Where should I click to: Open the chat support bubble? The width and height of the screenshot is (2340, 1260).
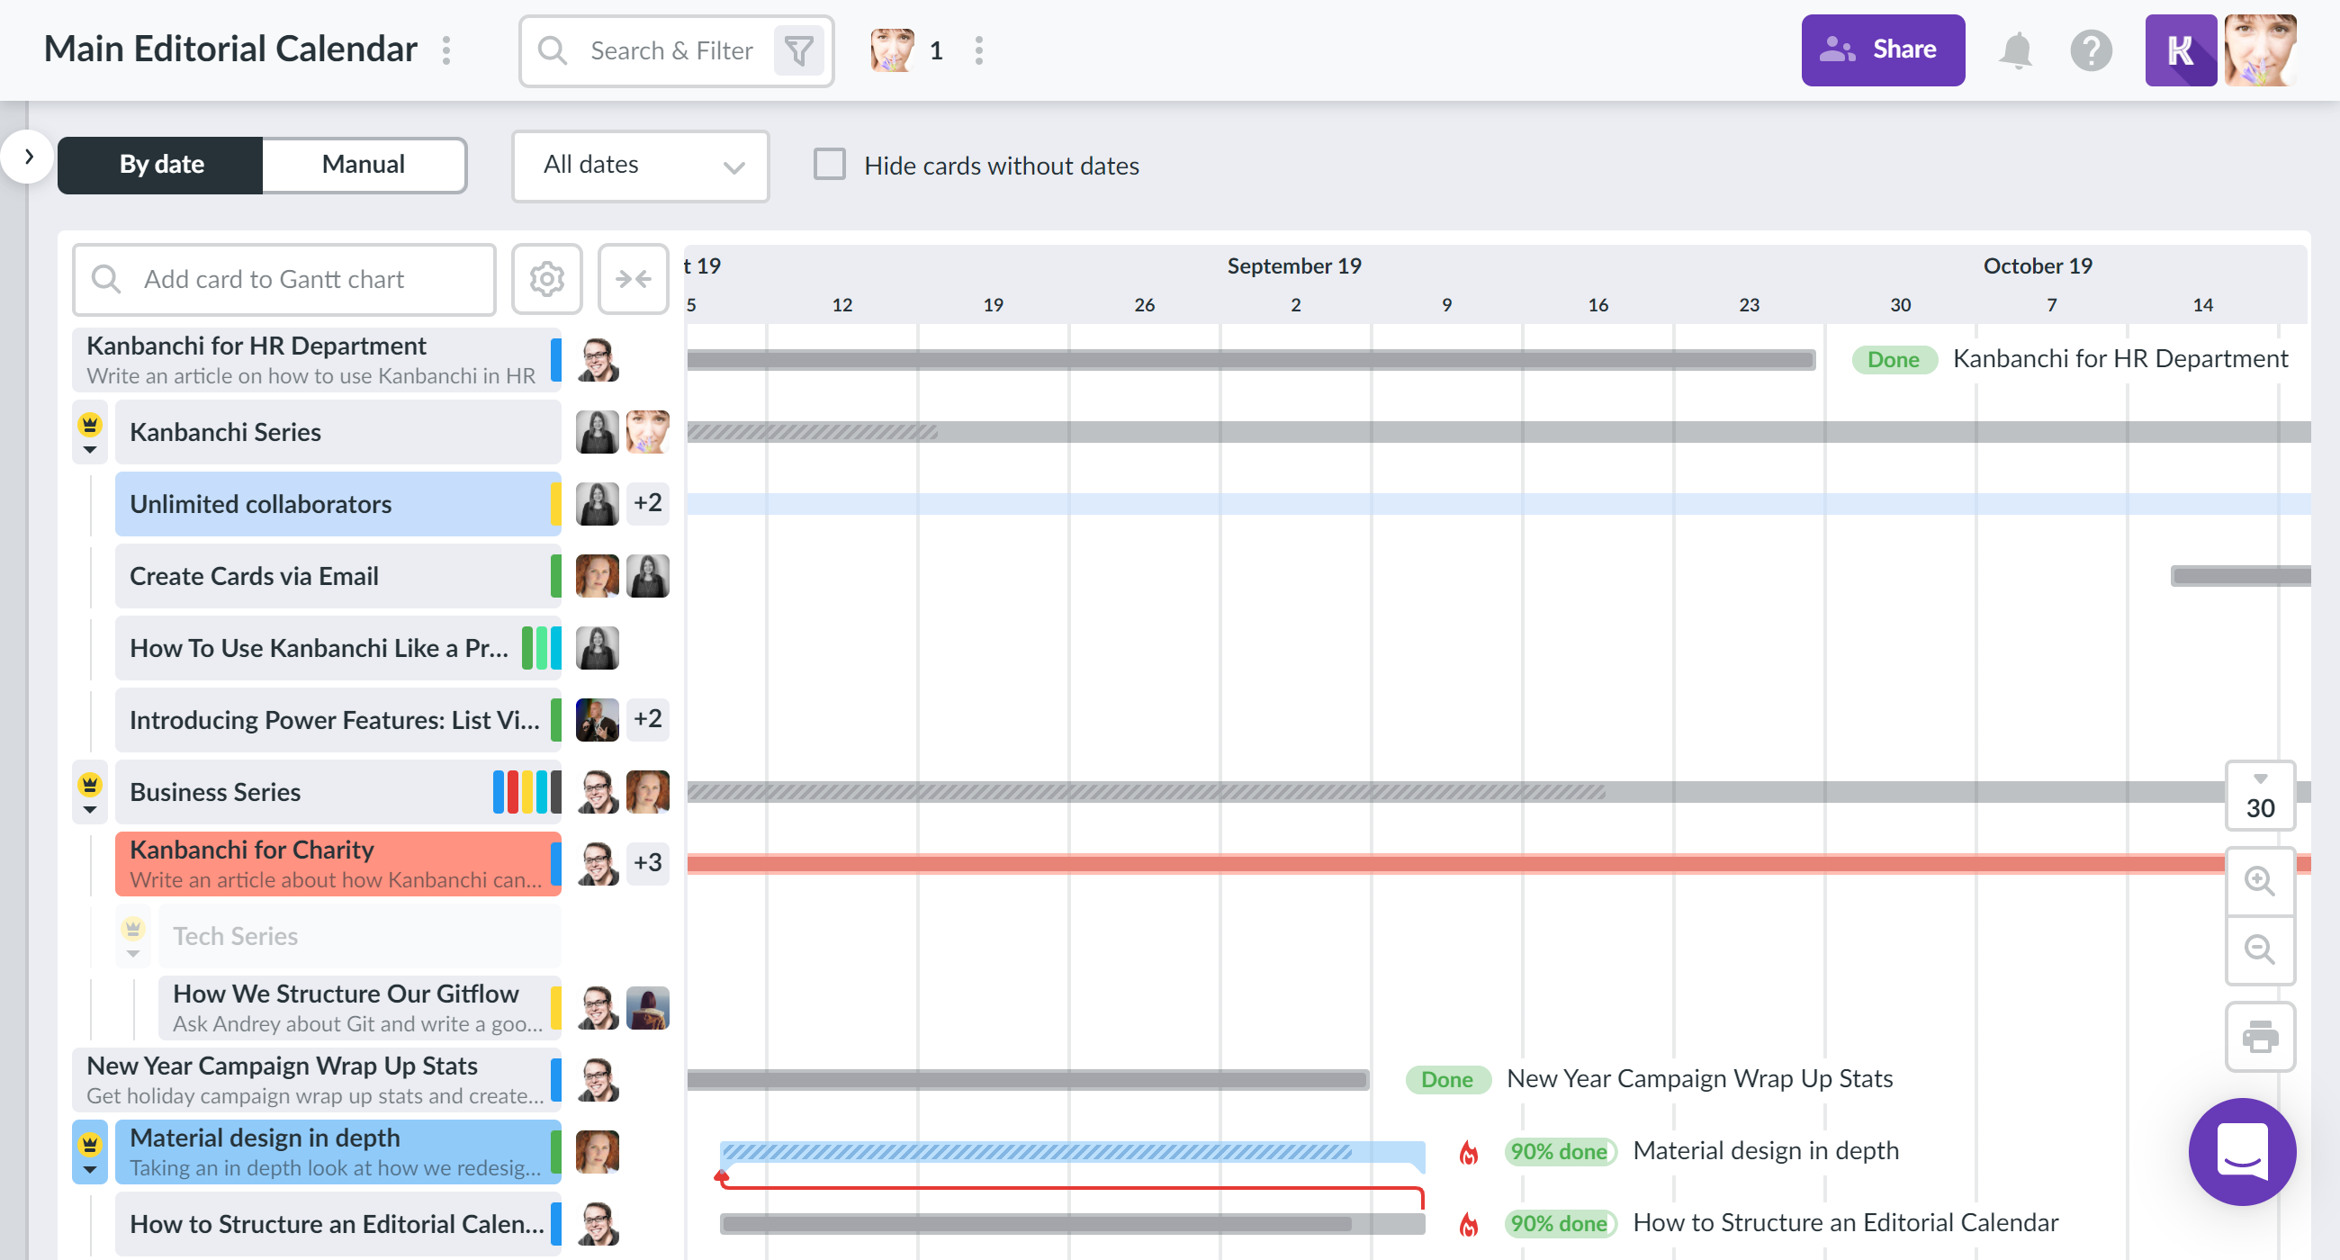(2242, 1151)
